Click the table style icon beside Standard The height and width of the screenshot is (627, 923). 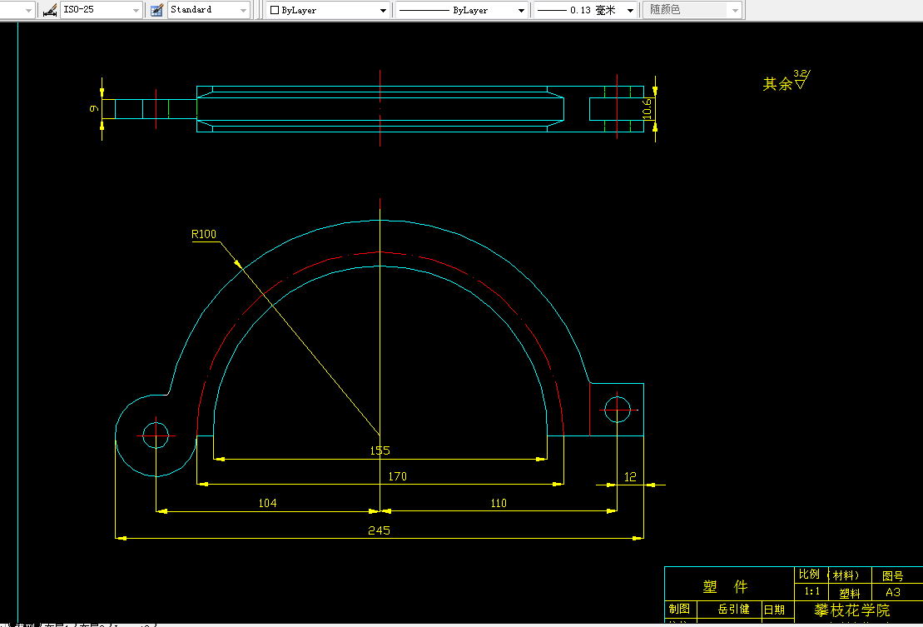156,10
